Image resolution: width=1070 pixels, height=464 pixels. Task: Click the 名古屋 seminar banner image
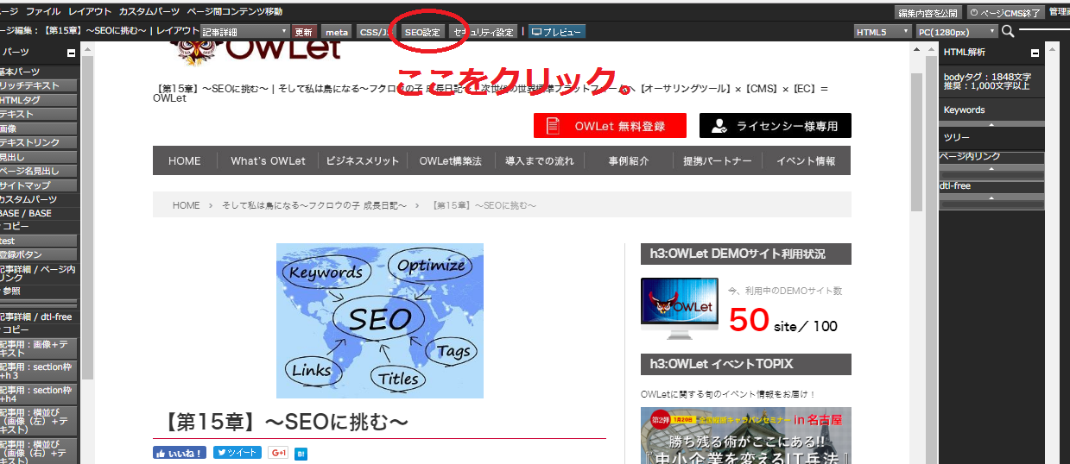(x=746, y=436)
